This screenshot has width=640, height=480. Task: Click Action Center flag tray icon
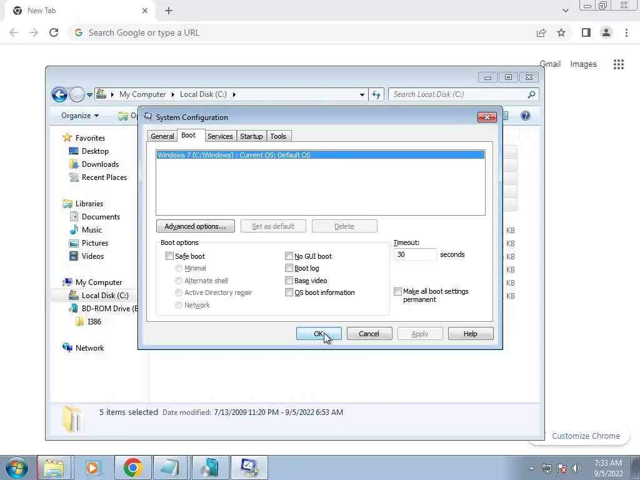tap(562, 468)
